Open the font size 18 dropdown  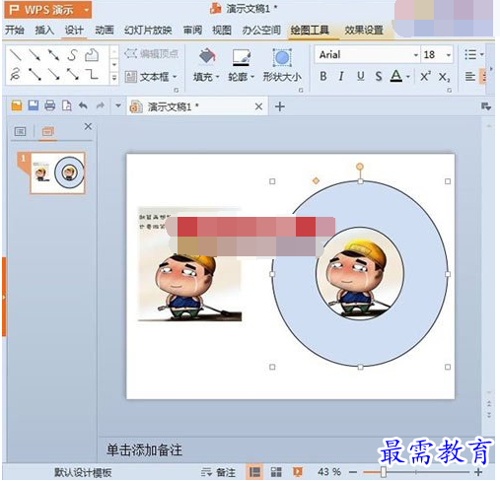pyautogui.click(x=449, y=55)
